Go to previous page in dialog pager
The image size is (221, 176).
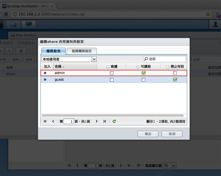click(x=53, y=121)
